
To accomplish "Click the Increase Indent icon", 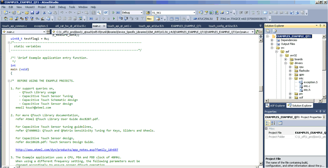I will (246, 13).
